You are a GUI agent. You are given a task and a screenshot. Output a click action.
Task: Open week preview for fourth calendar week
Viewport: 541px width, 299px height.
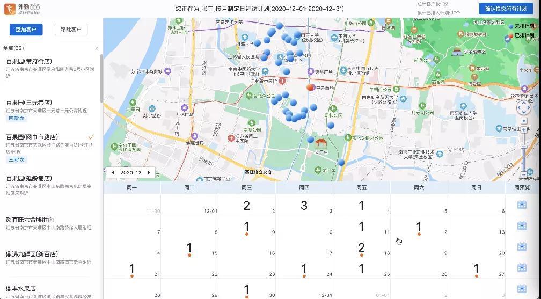click(x=521, y=267)
